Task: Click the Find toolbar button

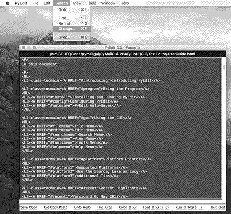Action: point(100,207)
